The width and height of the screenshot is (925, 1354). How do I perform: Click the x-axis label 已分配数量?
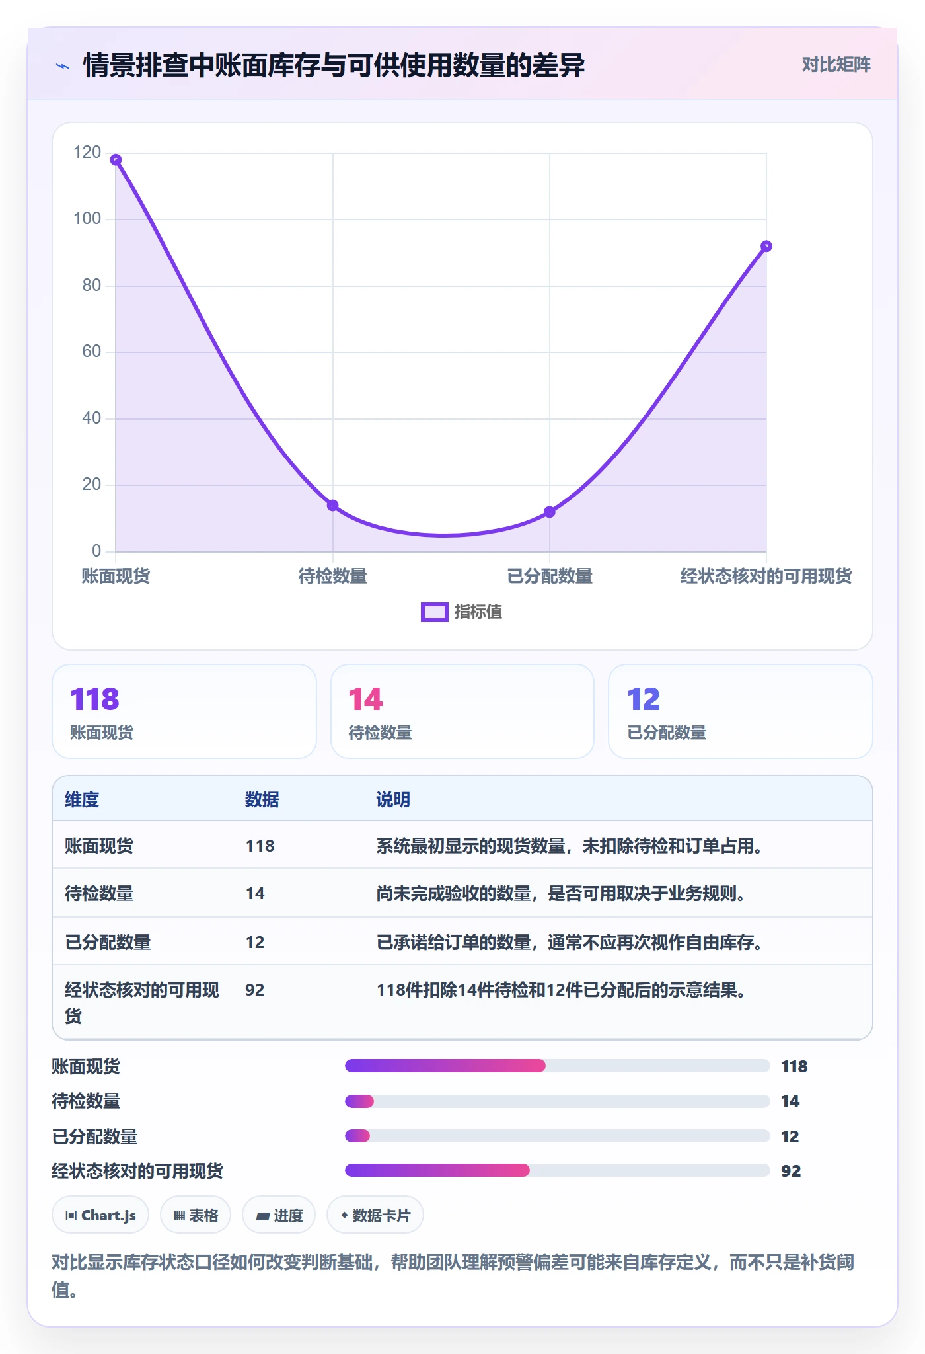550,576
